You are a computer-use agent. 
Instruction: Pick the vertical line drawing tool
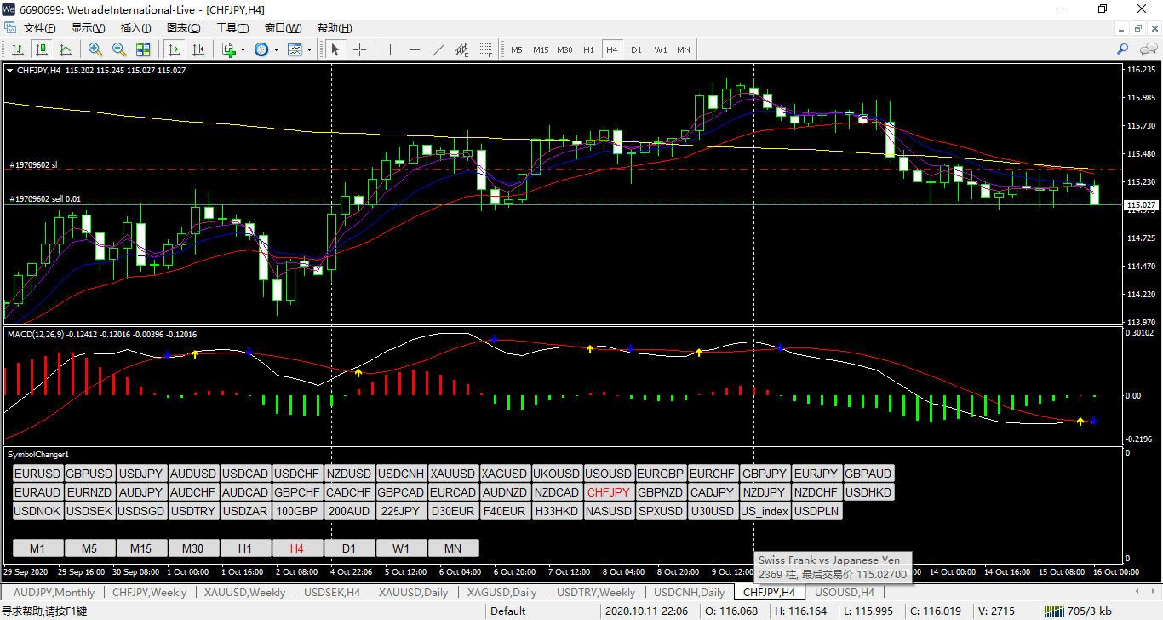pyautogui.click(x=390, y=49)
